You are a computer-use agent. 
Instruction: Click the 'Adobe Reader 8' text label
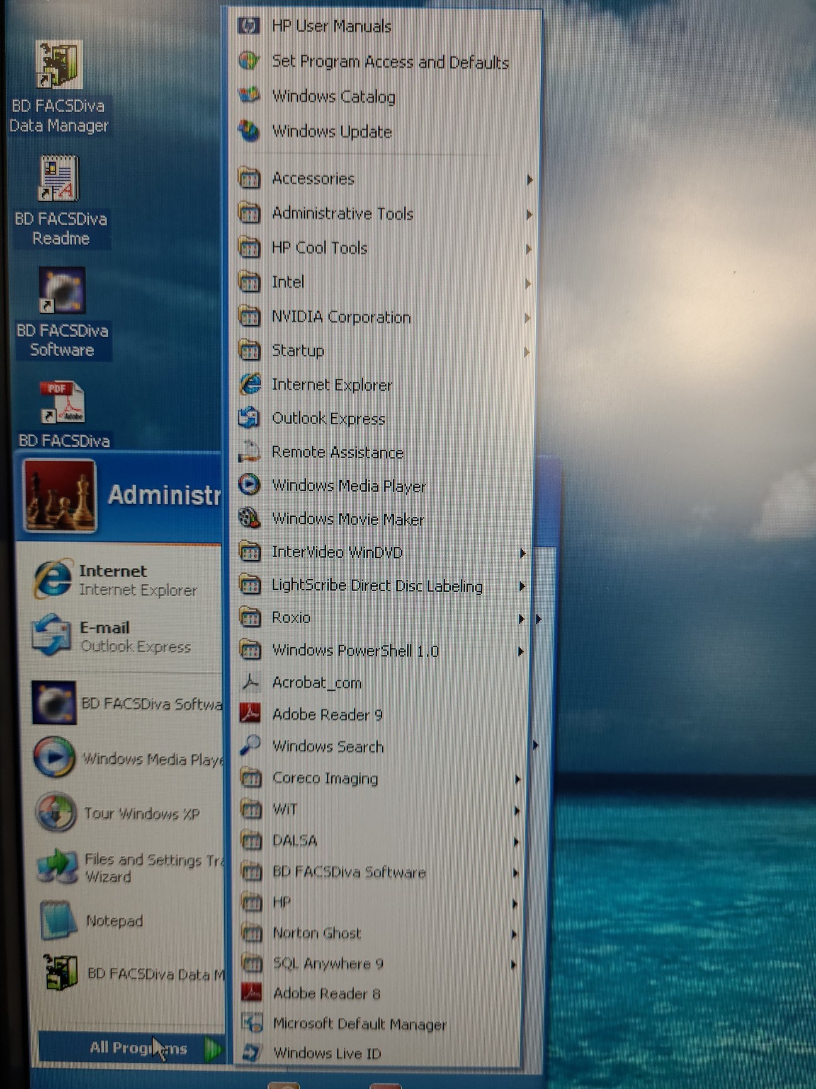pyautogui.click(x=327, y=994)
